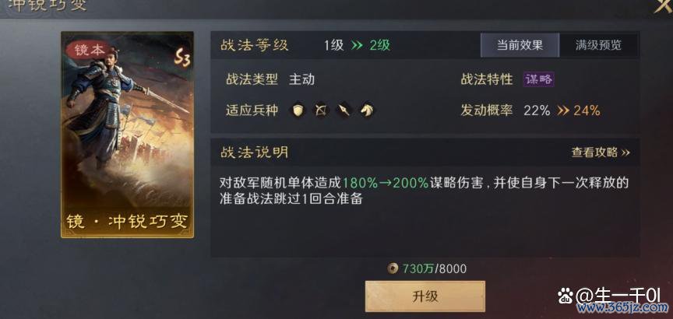Click the 谋略 skill trait tag
This screenshot has height=319, width=673.
[539, 79]
